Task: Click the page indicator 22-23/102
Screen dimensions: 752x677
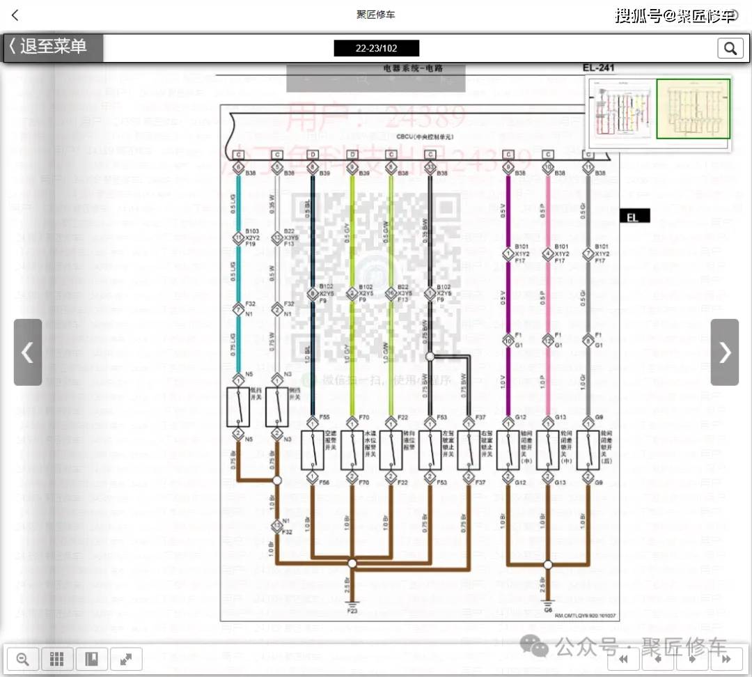Action: [x=377, y=48]
